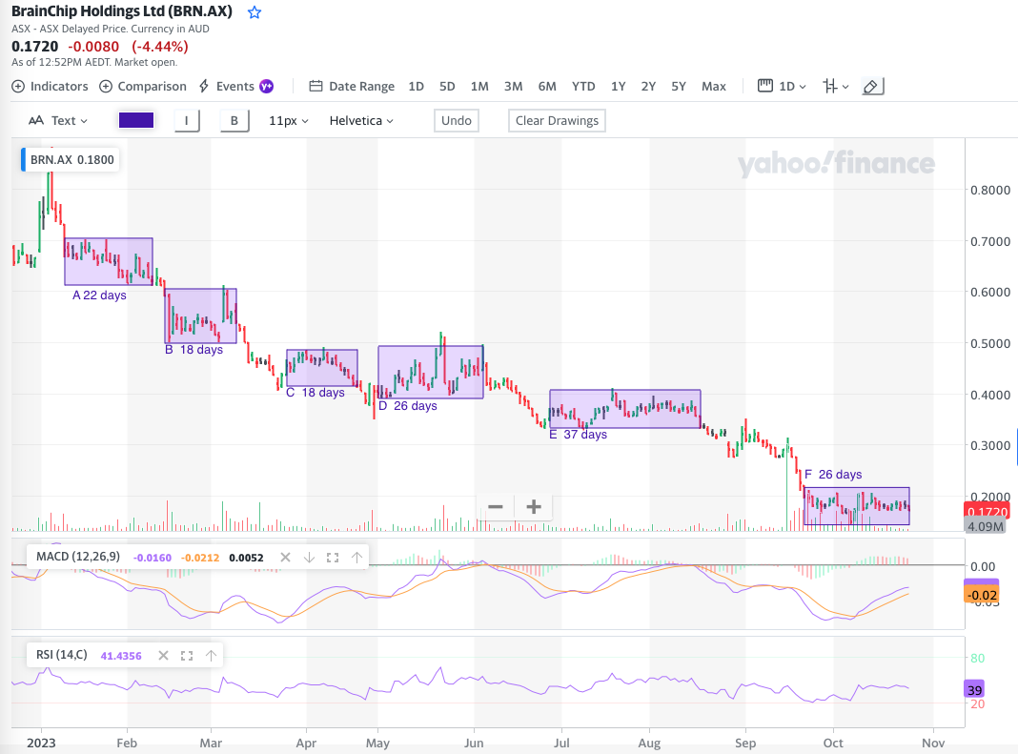Select the 1M date range
The height and width of the screenshot is (754, 1018).
coord(479,87)
